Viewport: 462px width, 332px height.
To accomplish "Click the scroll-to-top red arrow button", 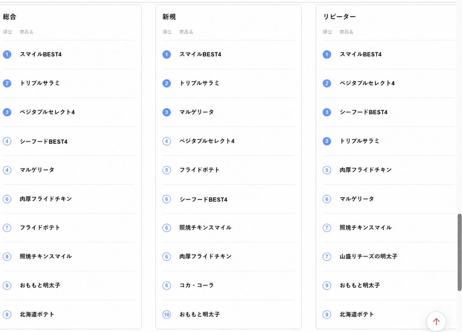I will (436, 321).
